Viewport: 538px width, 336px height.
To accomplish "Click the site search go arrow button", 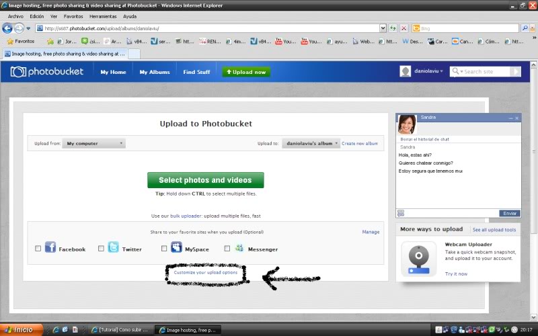I will point(515,71).
